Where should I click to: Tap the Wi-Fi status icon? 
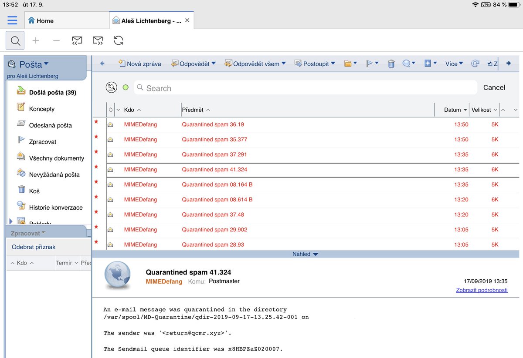click(x=475, y=5)
